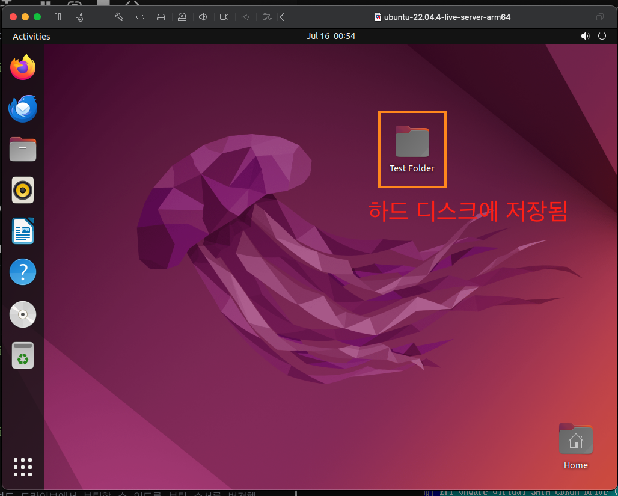Show Applications grid button
Image resolution: width=618 pixels, height=496 pixels.
coord(23,467)
